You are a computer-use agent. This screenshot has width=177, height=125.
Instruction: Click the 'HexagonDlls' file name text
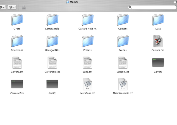[x=52, y=50]
